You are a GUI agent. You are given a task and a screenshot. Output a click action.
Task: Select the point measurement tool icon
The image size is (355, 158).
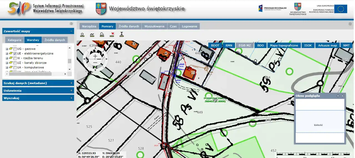pyautogui.click(x=82, y=35)
